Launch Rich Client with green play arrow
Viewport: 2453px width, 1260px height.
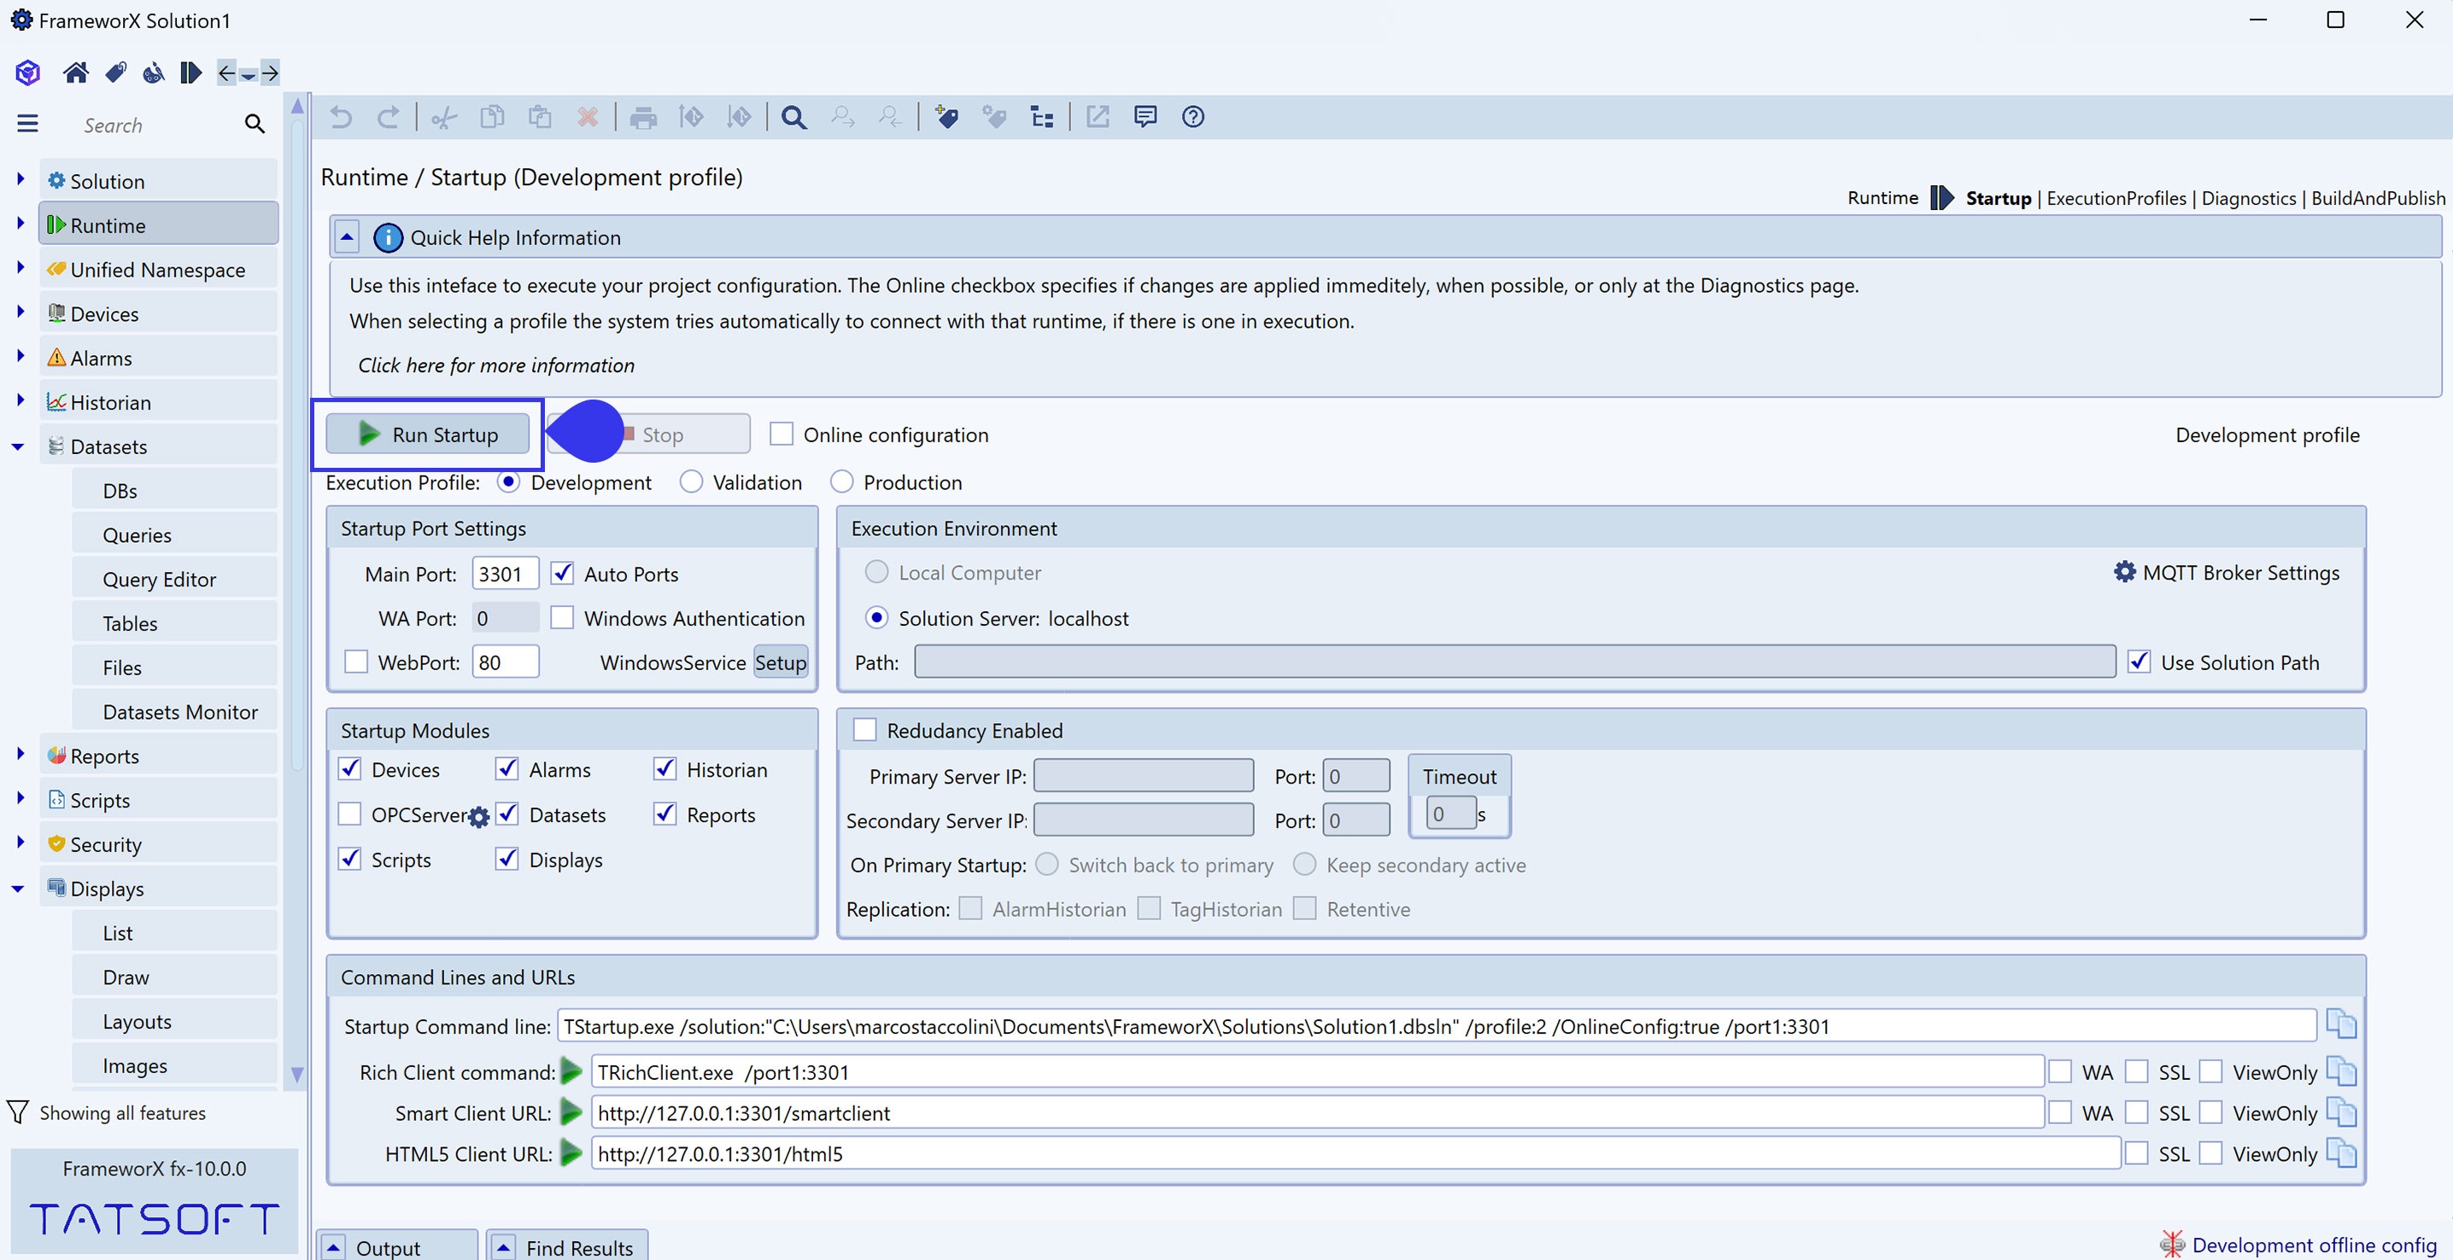[x=571, y=1071]
